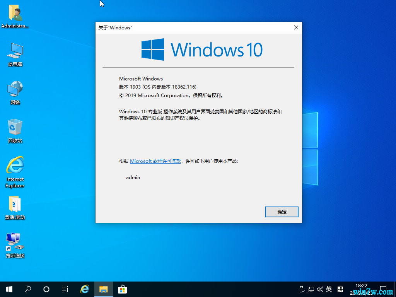Click the 确定 button

[x=282, y=212]
